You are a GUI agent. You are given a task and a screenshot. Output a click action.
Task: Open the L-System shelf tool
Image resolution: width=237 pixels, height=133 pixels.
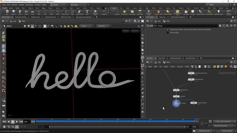(x=104, y=12)
